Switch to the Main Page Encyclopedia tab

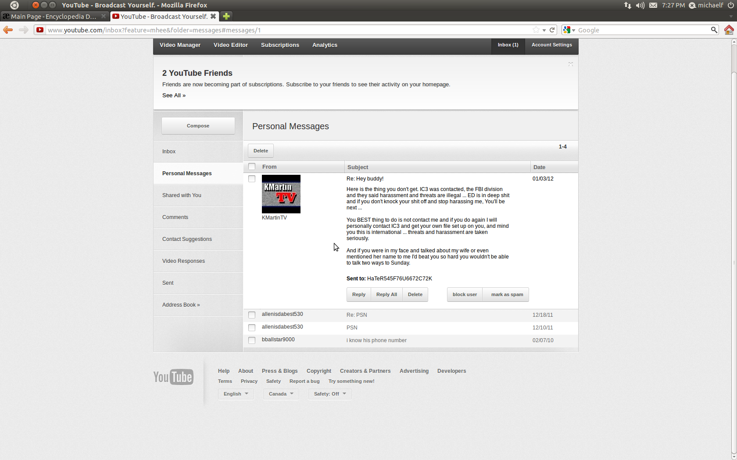pyautogui.click(x=53, y=16)
